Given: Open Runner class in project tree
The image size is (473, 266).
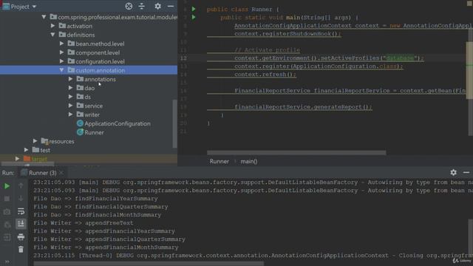Looking at the screenshot, I should [x=94, y=132].
